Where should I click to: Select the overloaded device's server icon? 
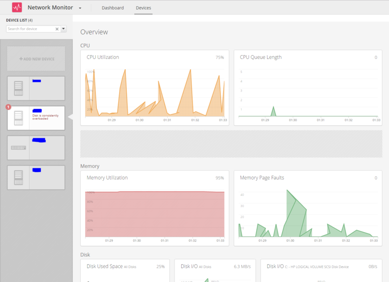click(18, 118)
